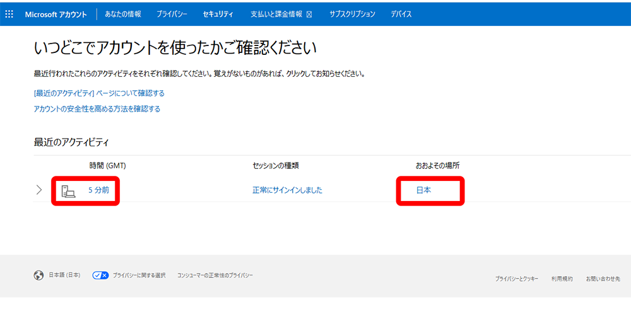
Task: Open the app launcher grid icon
Action: pyautogui.click(x=9, y=14)
